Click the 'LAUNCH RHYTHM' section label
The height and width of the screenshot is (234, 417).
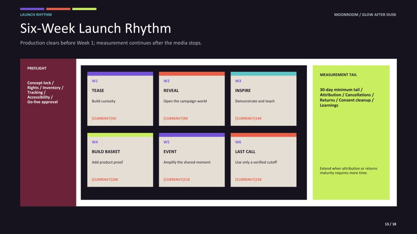pos(36,15)
